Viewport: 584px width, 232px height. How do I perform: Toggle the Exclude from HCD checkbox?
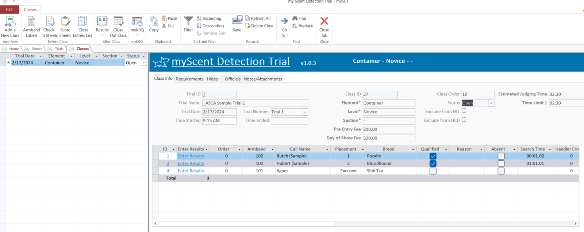pos(464,119)
